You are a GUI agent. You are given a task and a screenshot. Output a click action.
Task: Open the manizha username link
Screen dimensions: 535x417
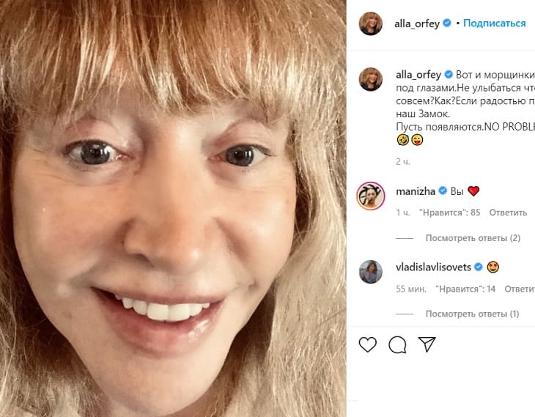point(416,191)
